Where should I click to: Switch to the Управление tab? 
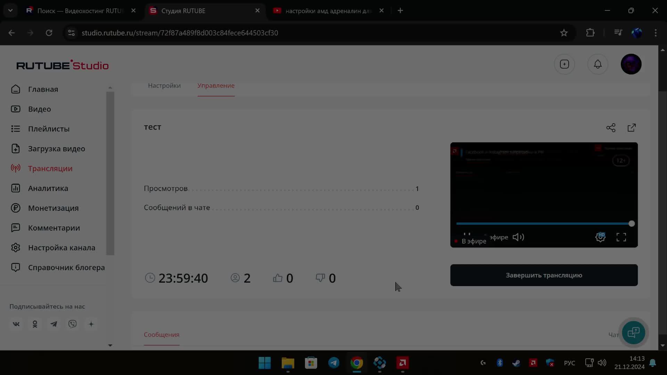click(216, 85)
